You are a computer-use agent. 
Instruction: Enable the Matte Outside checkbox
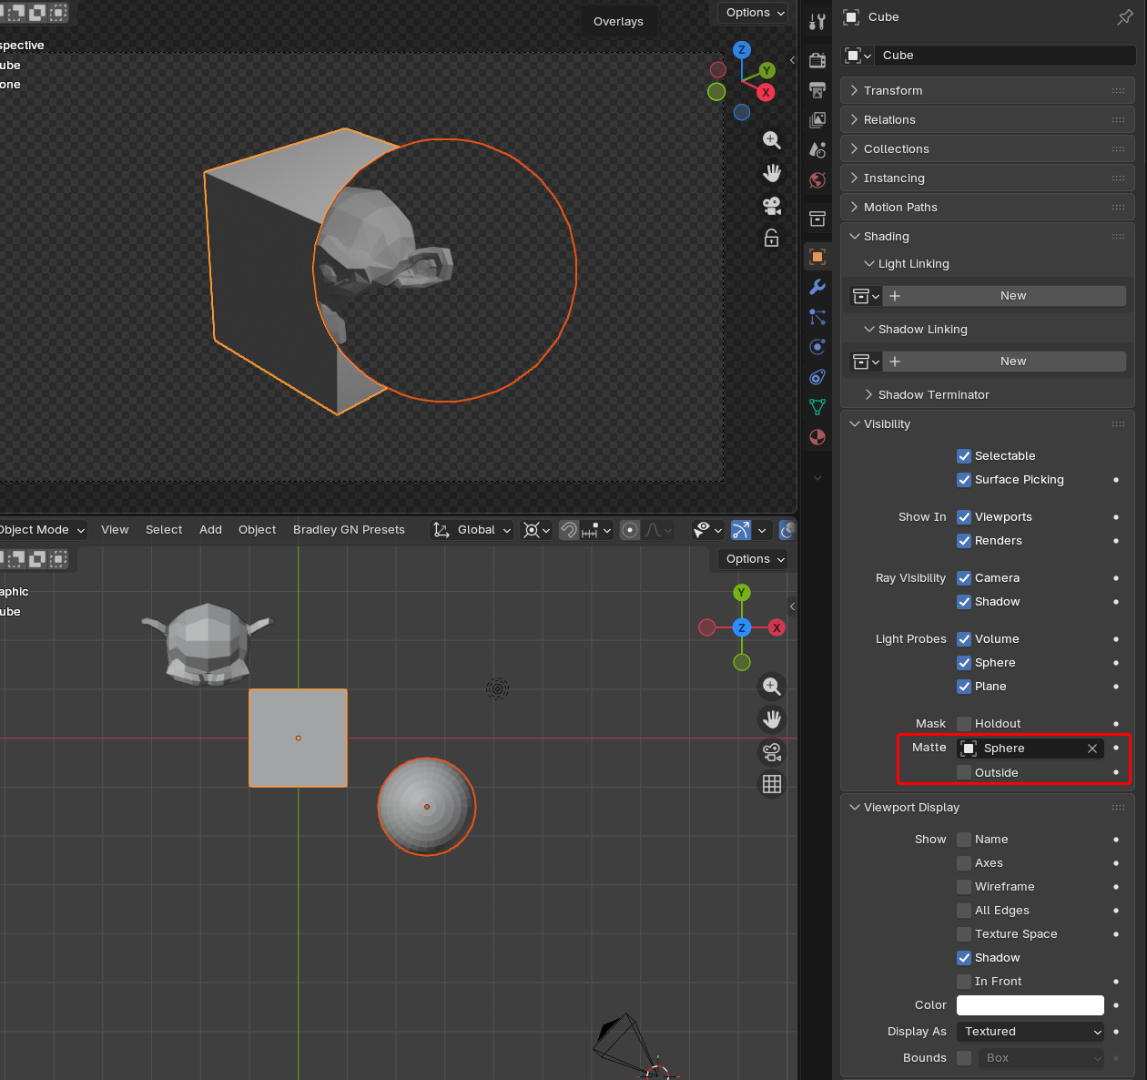(964, 773)
